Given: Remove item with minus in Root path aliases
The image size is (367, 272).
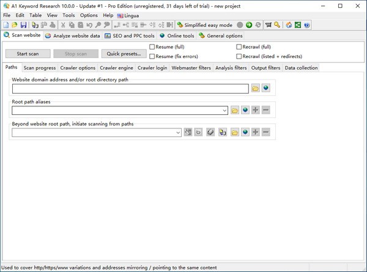Looking at the screenshot, I should [265, 110].
